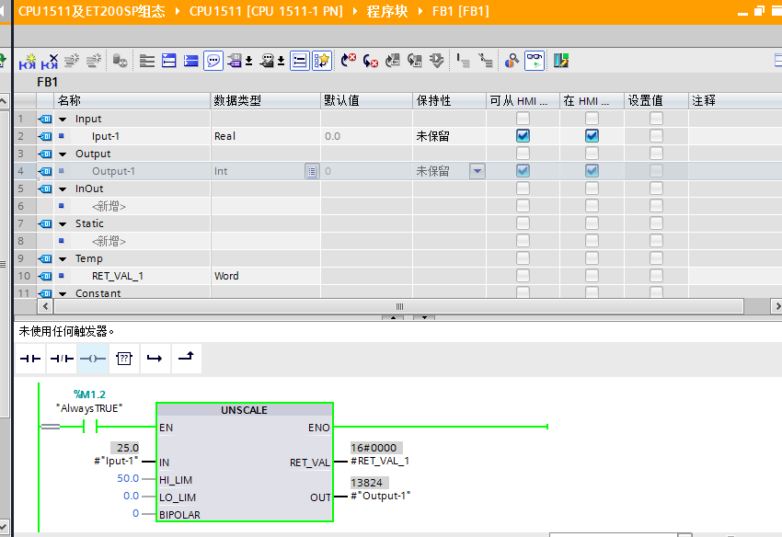
Task: Click go to previous error icon
Action: [371, 61]
